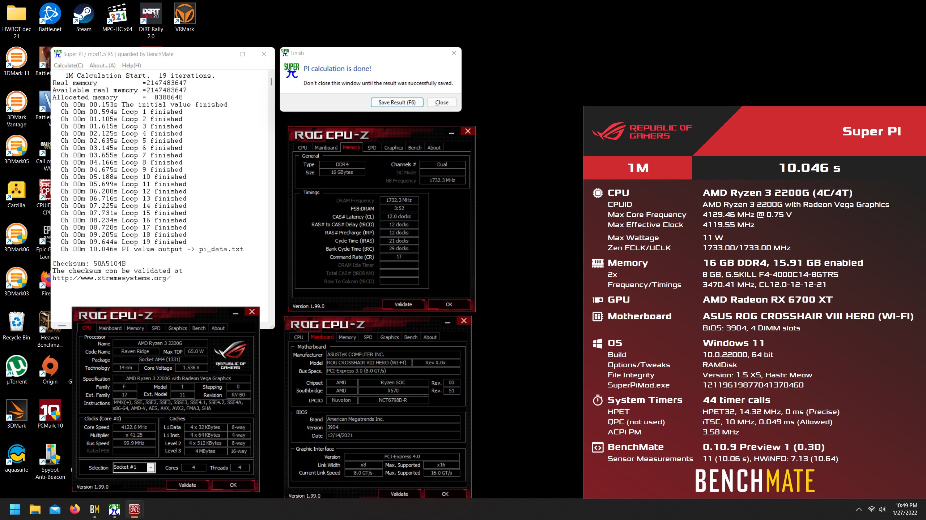Open µTorrent desktop icon

[17, 370]
